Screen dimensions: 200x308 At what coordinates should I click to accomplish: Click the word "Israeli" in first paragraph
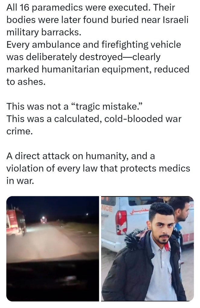point(176,20)
